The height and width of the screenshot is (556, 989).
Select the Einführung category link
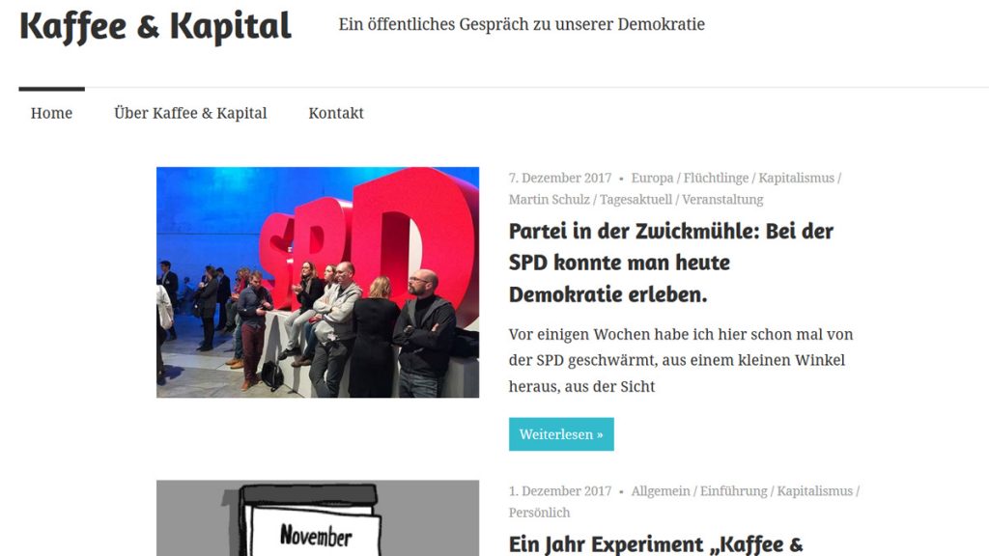(734, 491)
